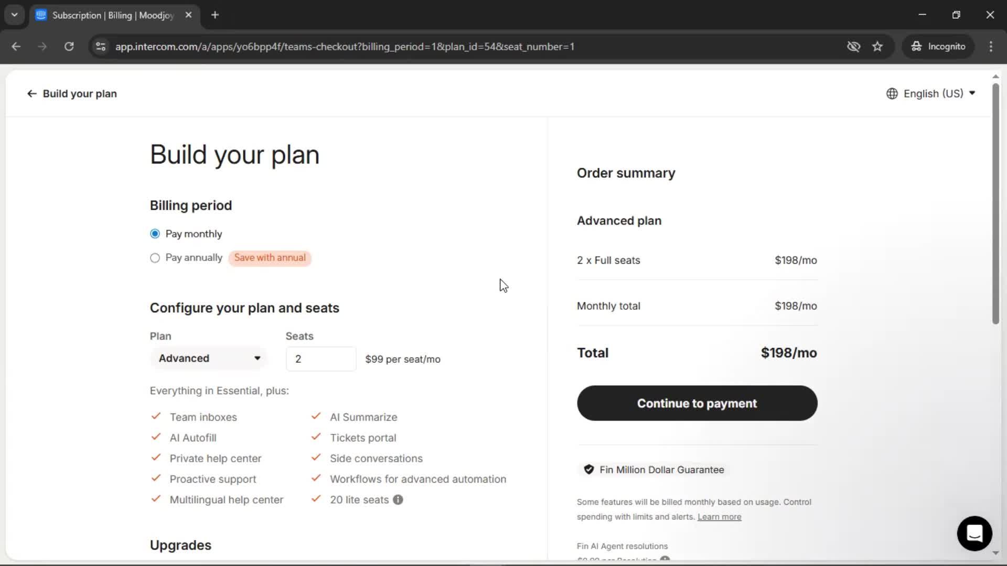Select the Pay annually radio button
The image size is (1007, 566).
[x=155, y=258]
